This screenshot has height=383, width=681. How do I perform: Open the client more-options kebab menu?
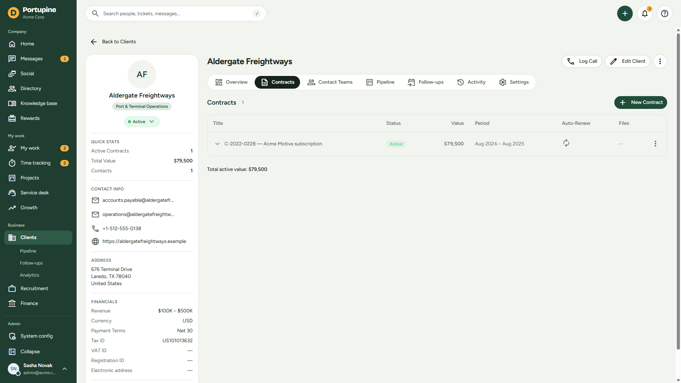point(660,61)
